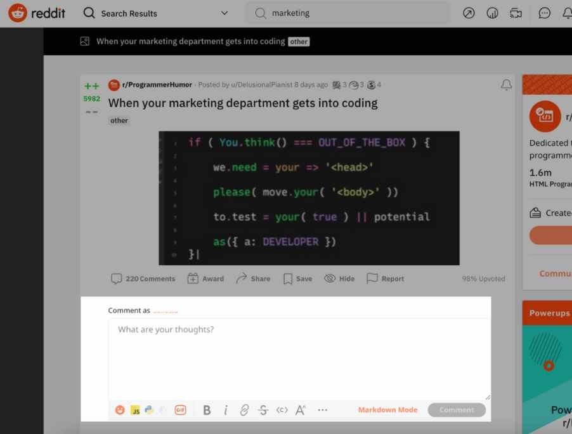This screenshot has height=434, width=572.
Task: Open the r/ProgrammerHumor subreddit link
Action: (157, 84)
